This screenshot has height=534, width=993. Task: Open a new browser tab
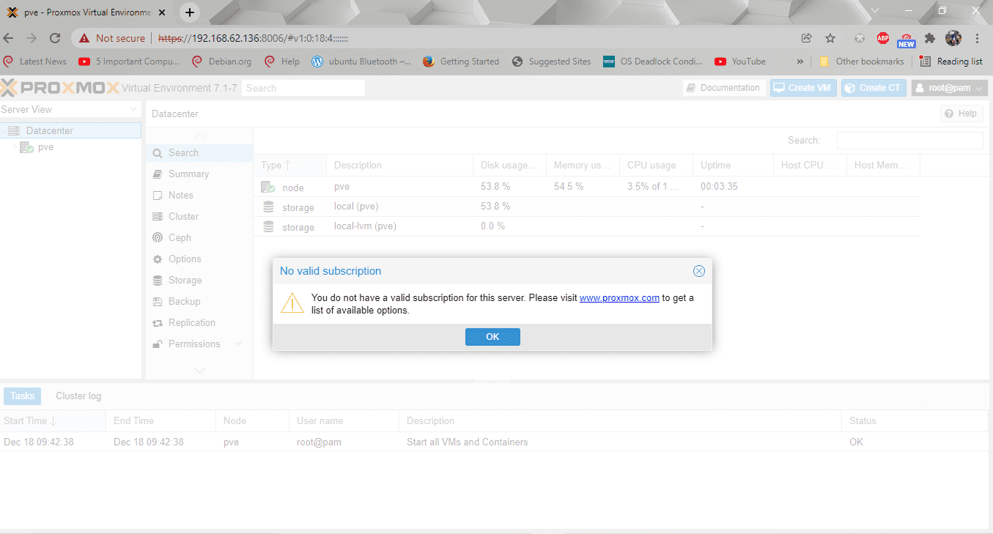click(x=190, y=12)
